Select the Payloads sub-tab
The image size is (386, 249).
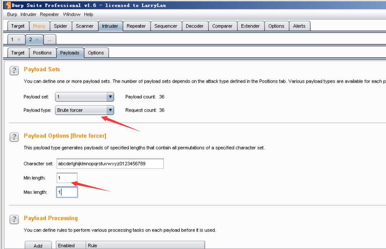click(x=70, y=53)
